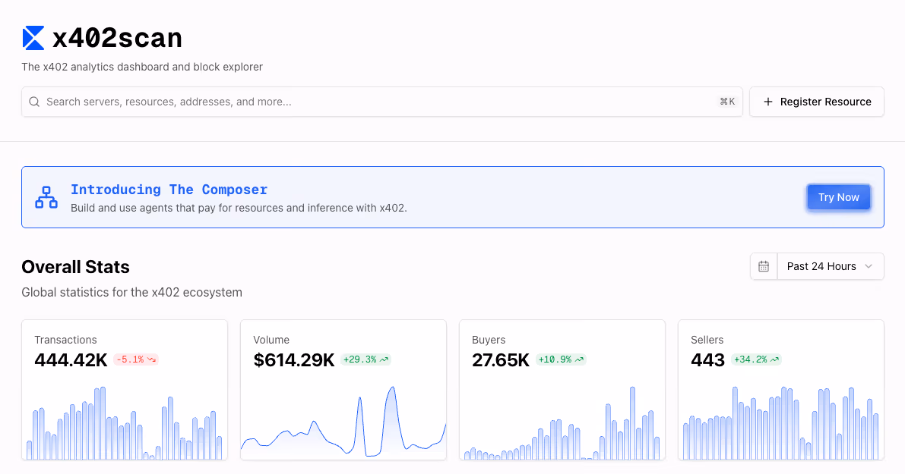This screenshot has width=905, height=474.
Task: Click the Transactions downward trend badge
Action: (x=136, y=359)
